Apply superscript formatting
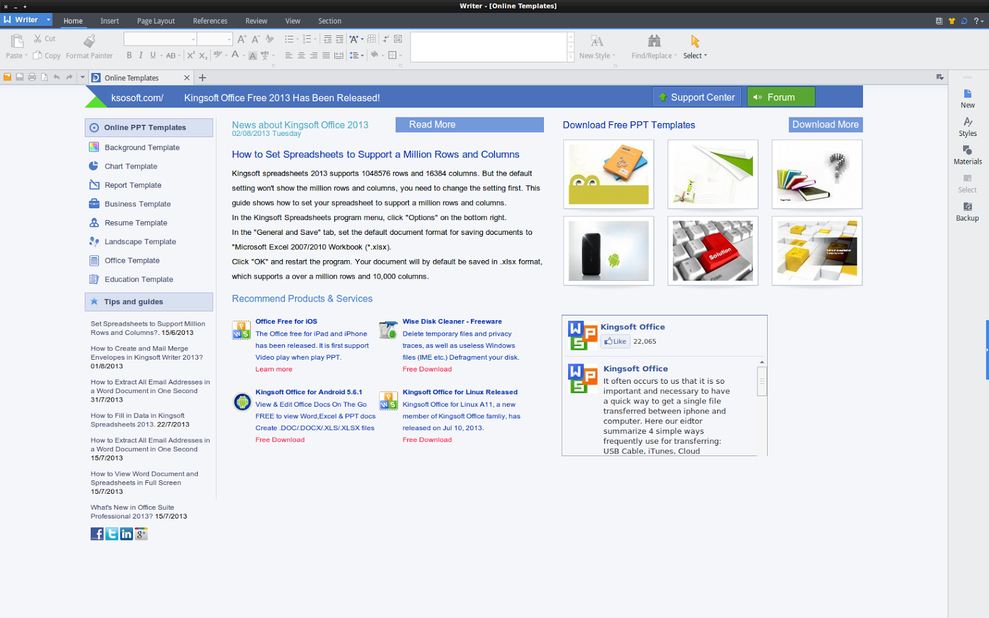 pyautogui.click(x=191, y=55)
